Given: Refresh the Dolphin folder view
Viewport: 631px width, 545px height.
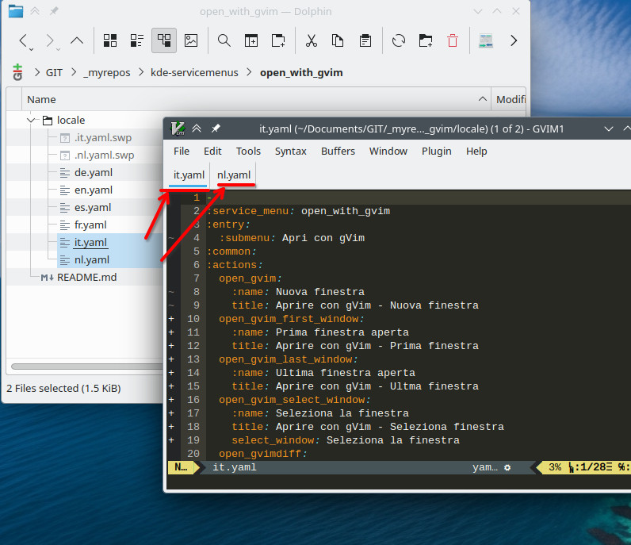Looking at the screenshot, I should click(399, 40).
